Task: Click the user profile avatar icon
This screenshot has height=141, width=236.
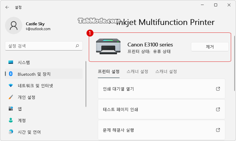Action: [x=14, y=26]
